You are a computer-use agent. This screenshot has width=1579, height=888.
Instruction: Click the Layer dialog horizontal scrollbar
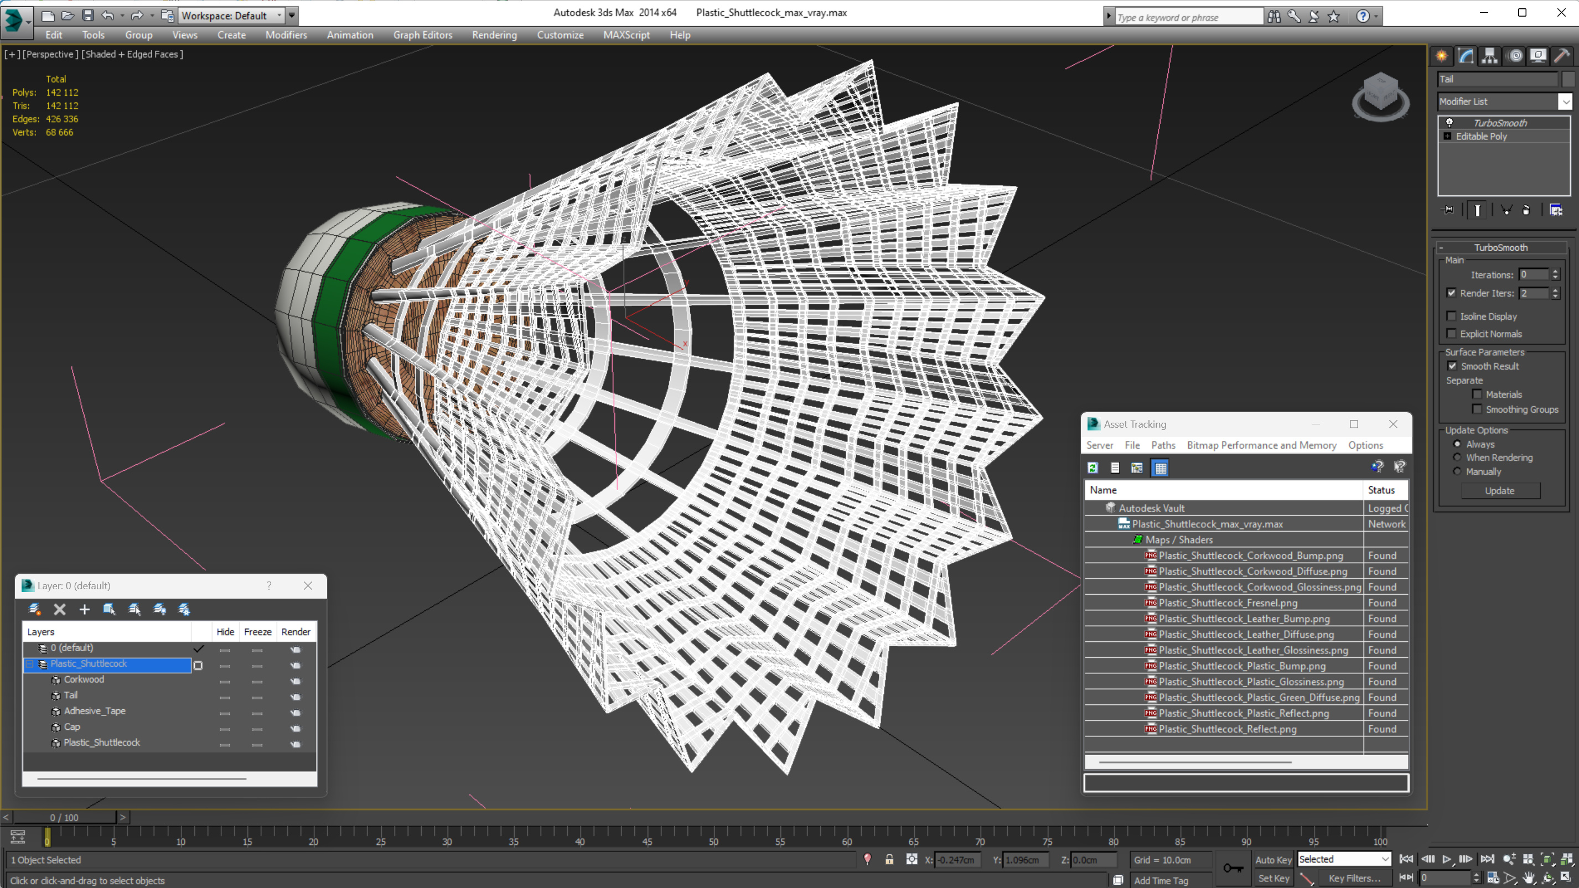(142, 778)
